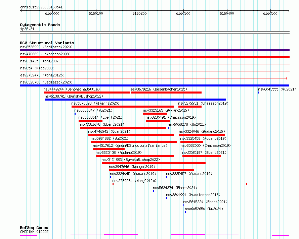Open nsv5870098 (Almarri2020) variant label

coord(95,103)
